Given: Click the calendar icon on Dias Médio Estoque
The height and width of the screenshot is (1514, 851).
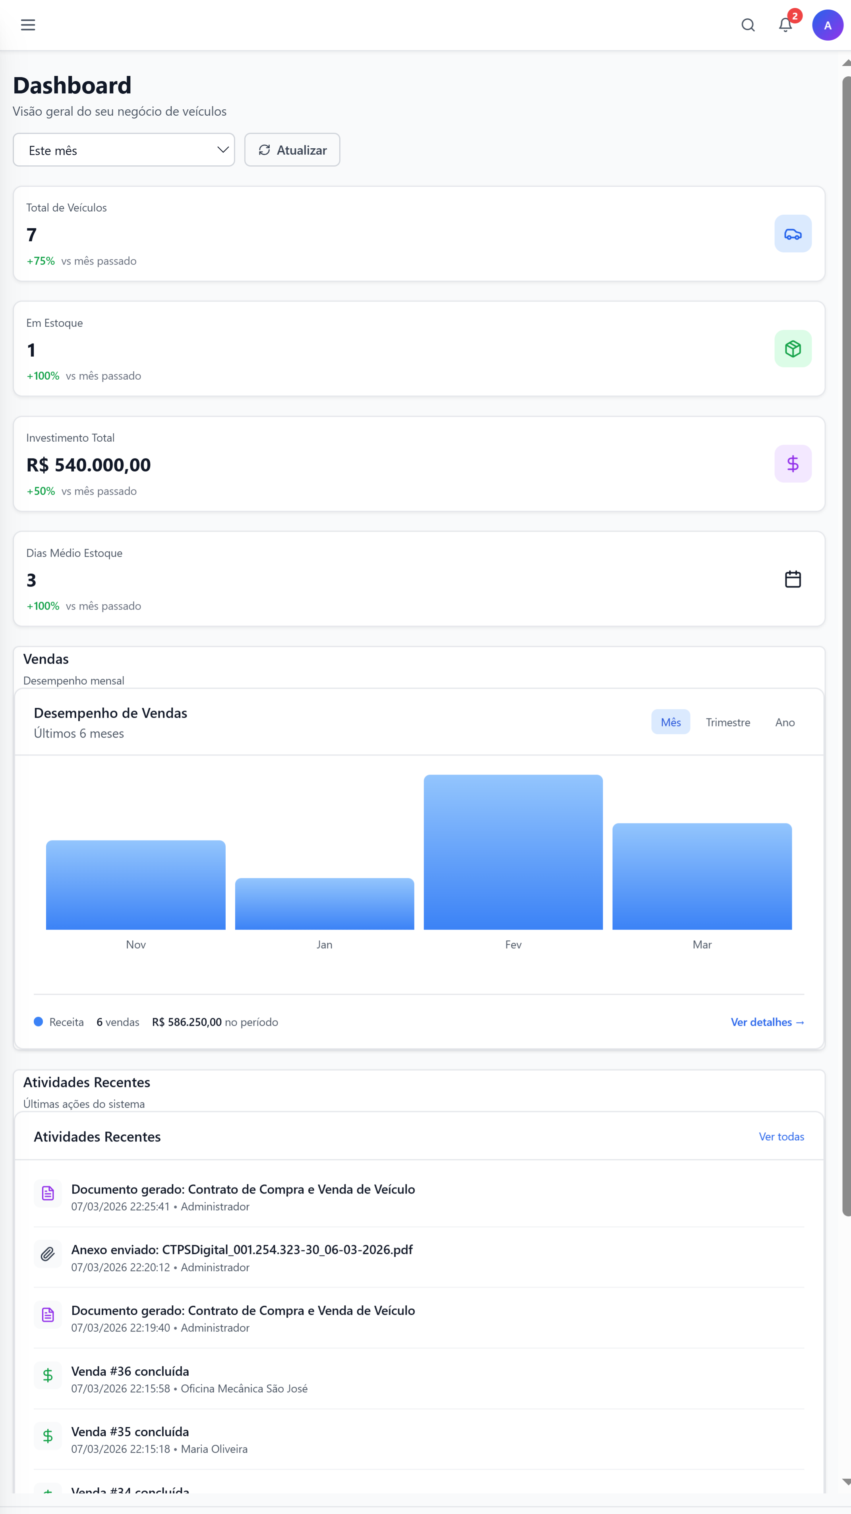Looking at the screenshot, I should coord(793,579).
